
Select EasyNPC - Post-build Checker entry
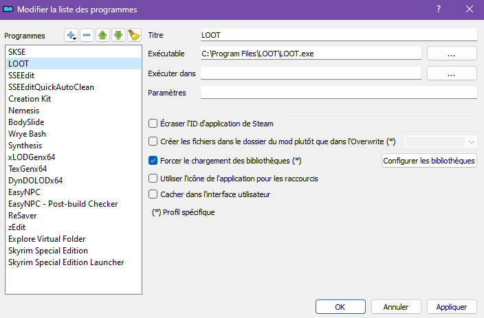(x=74, y=204)
